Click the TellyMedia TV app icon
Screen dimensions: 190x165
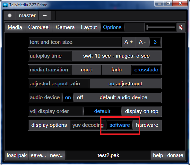5,5
